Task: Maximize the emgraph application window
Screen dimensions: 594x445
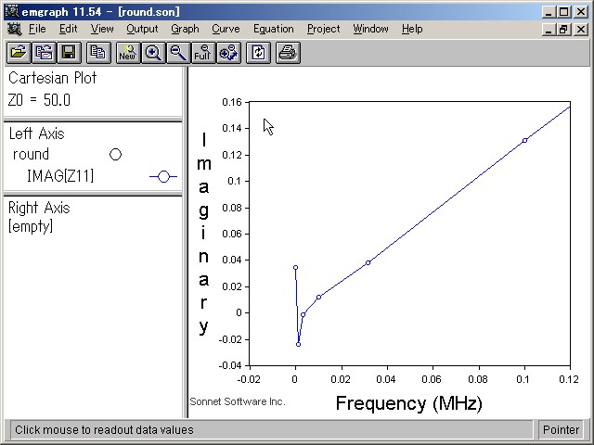Action: pos(563,12)
